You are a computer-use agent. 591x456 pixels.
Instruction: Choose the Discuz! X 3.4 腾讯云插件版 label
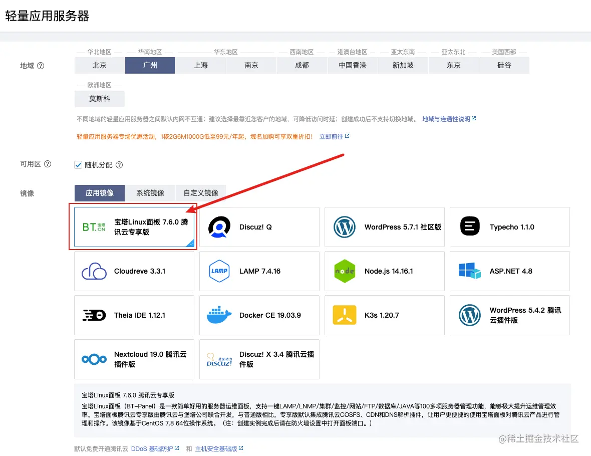tap(276, 359)
